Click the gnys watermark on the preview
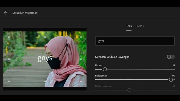The image size is (180, 101). click(x=45, y=58)
